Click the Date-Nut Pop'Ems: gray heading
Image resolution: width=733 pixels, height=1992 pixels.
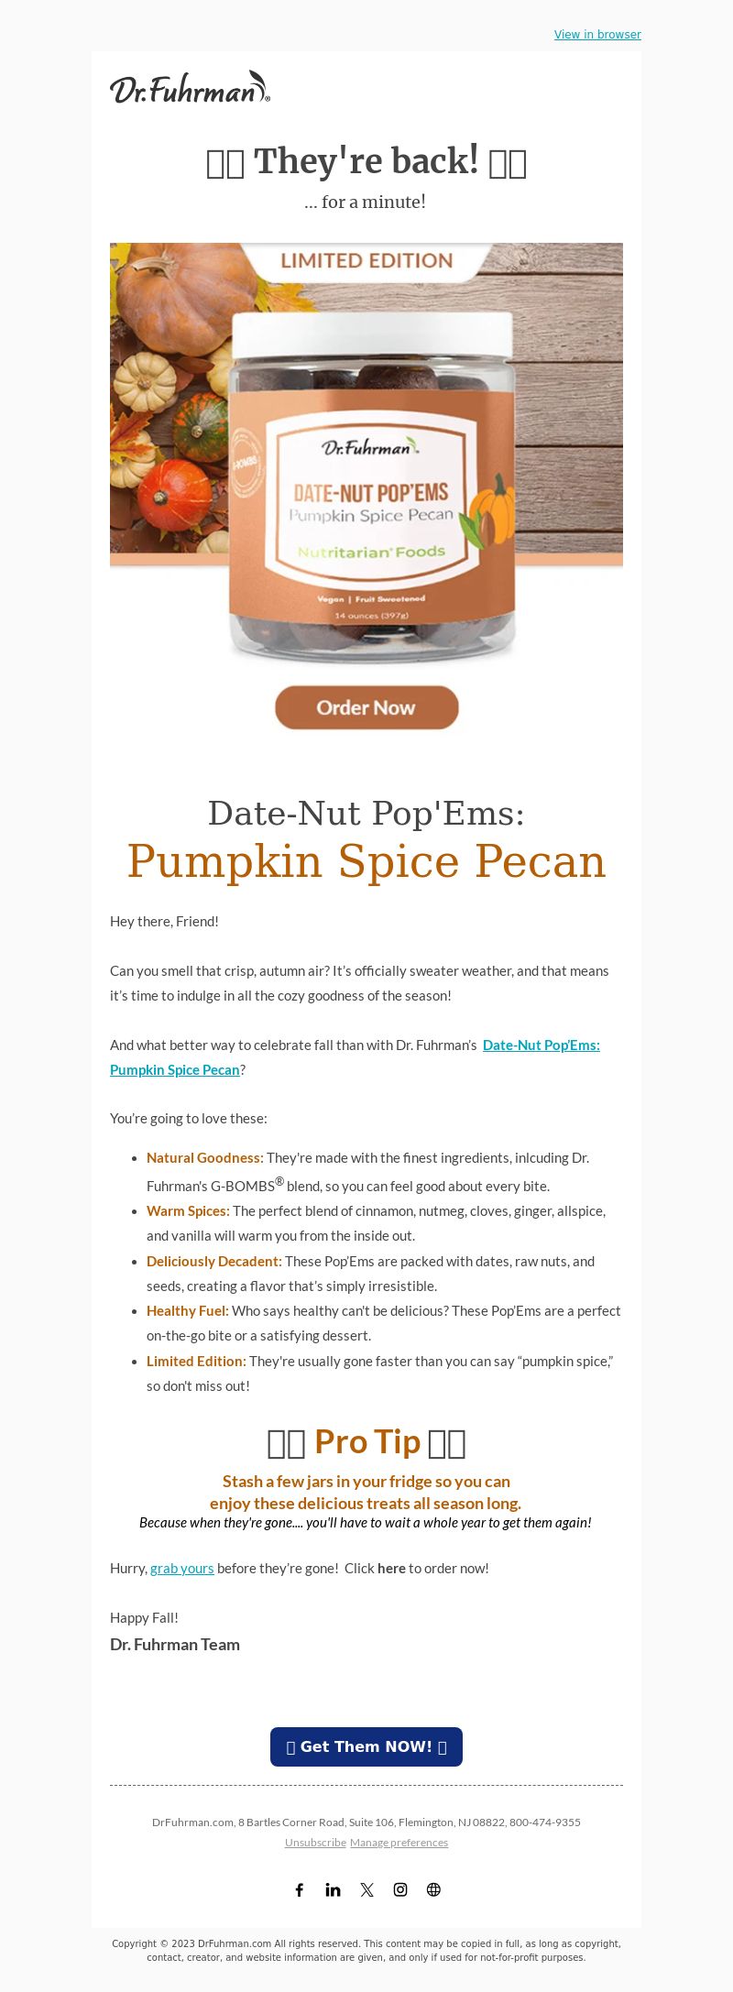click(x=366, y=813)
